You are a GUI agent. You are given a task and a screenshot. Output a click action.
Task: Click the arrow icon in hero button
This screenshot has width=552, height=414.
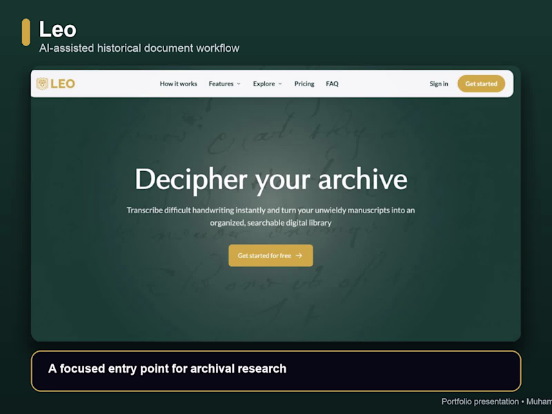pyautogui.click(x=299, y=255)
